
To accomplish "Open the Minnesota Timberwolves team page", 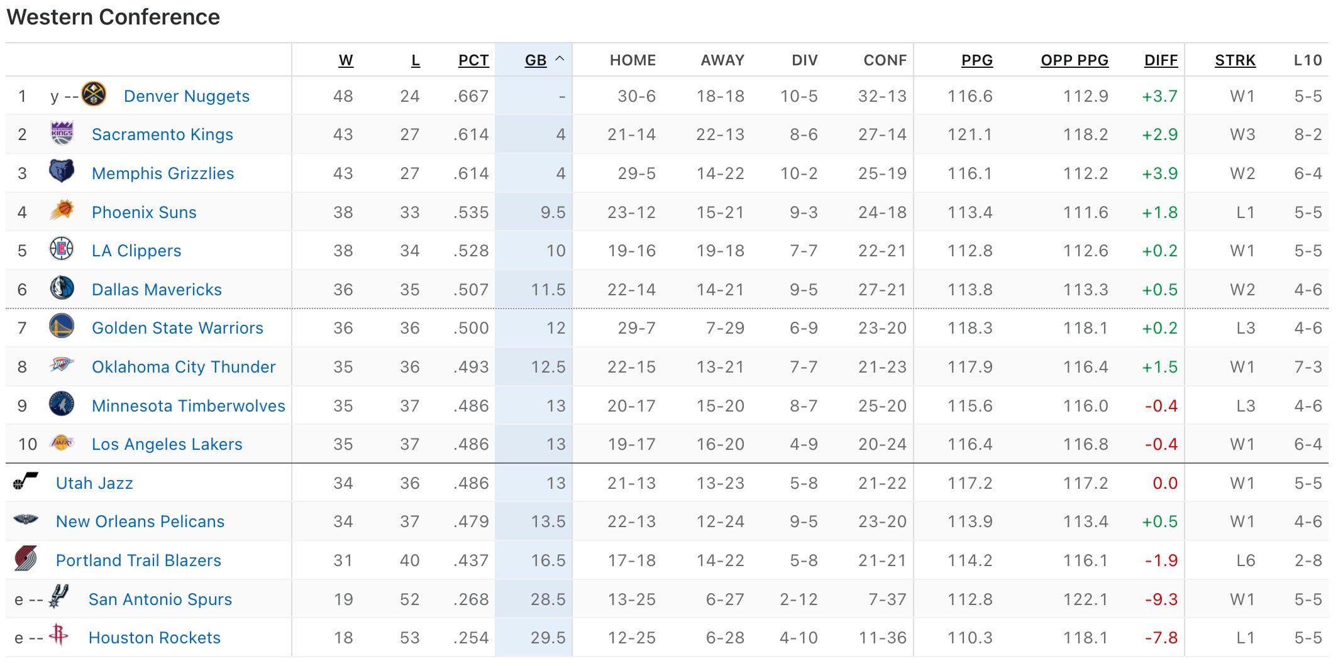I will 189,406.
